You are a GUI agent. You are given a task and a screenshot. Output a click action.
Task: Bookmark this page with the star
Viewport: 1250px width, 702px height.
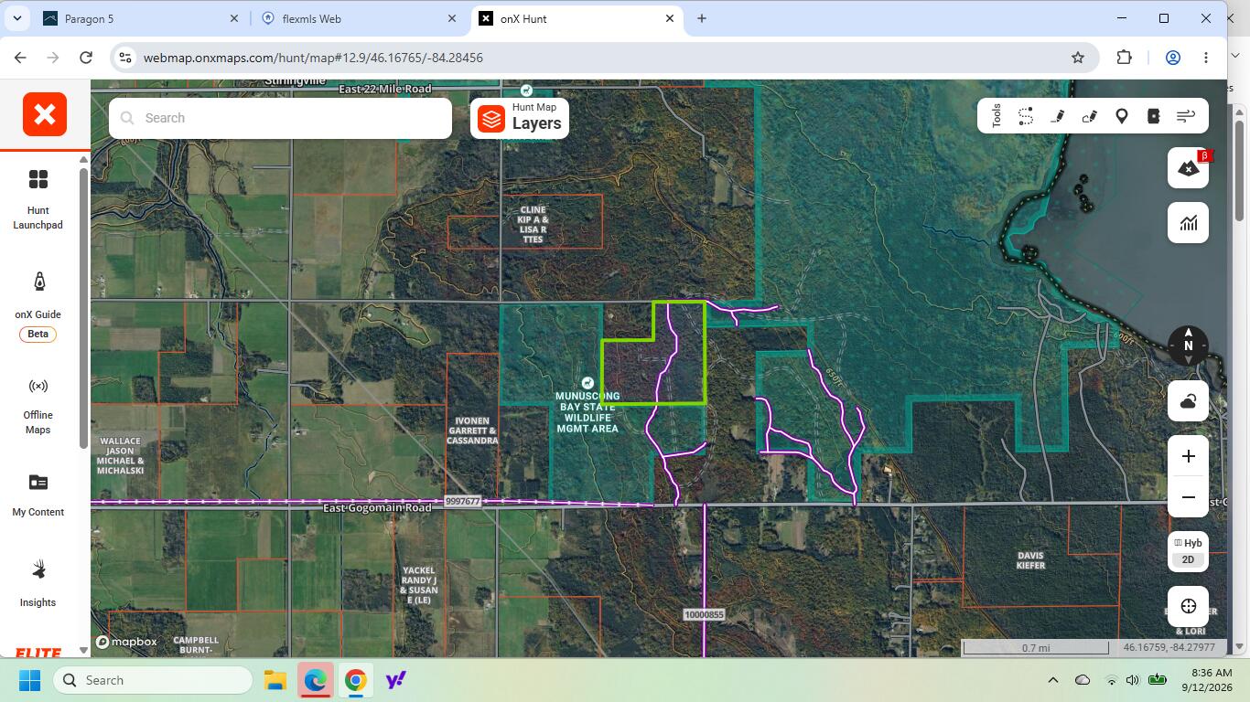tap(1078, 58)
